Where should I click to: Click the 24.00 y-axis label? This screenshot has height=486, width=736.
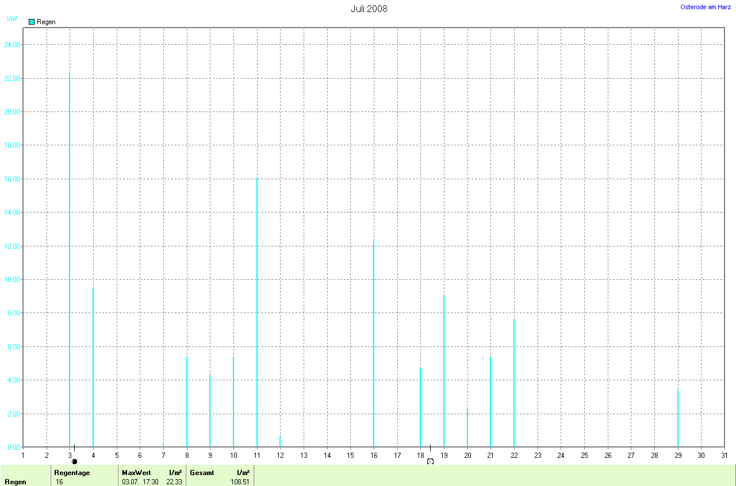click(11, 45)
